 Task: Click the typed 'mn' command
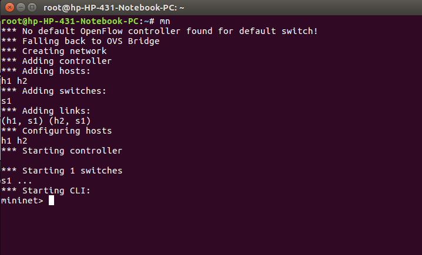(165, 21)
